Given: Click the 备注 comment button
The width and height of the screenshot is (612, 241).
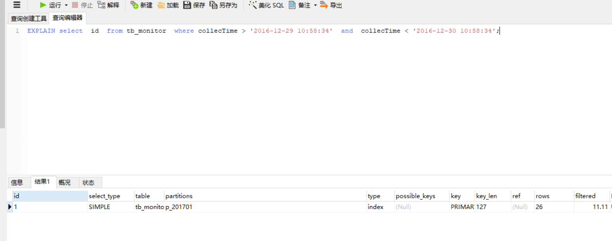Looking at the screenshot, I should pos(299,5).
